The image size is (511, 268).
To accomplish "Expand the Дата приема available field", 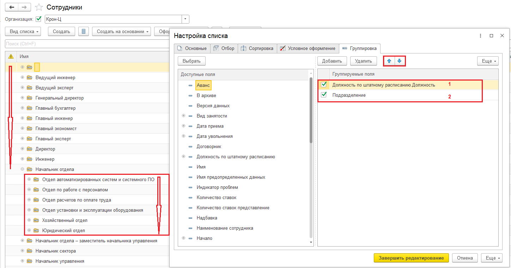I will tap(183, 126).
